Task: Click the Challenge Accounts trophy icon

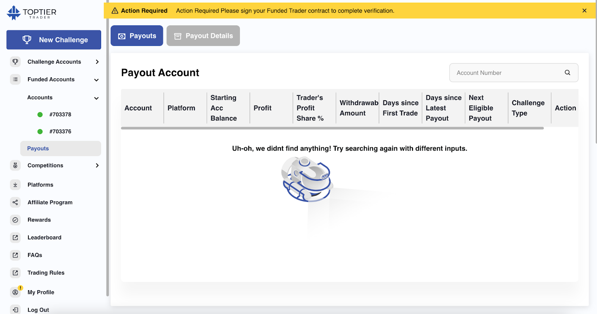Action: click(x=15, y=62)
